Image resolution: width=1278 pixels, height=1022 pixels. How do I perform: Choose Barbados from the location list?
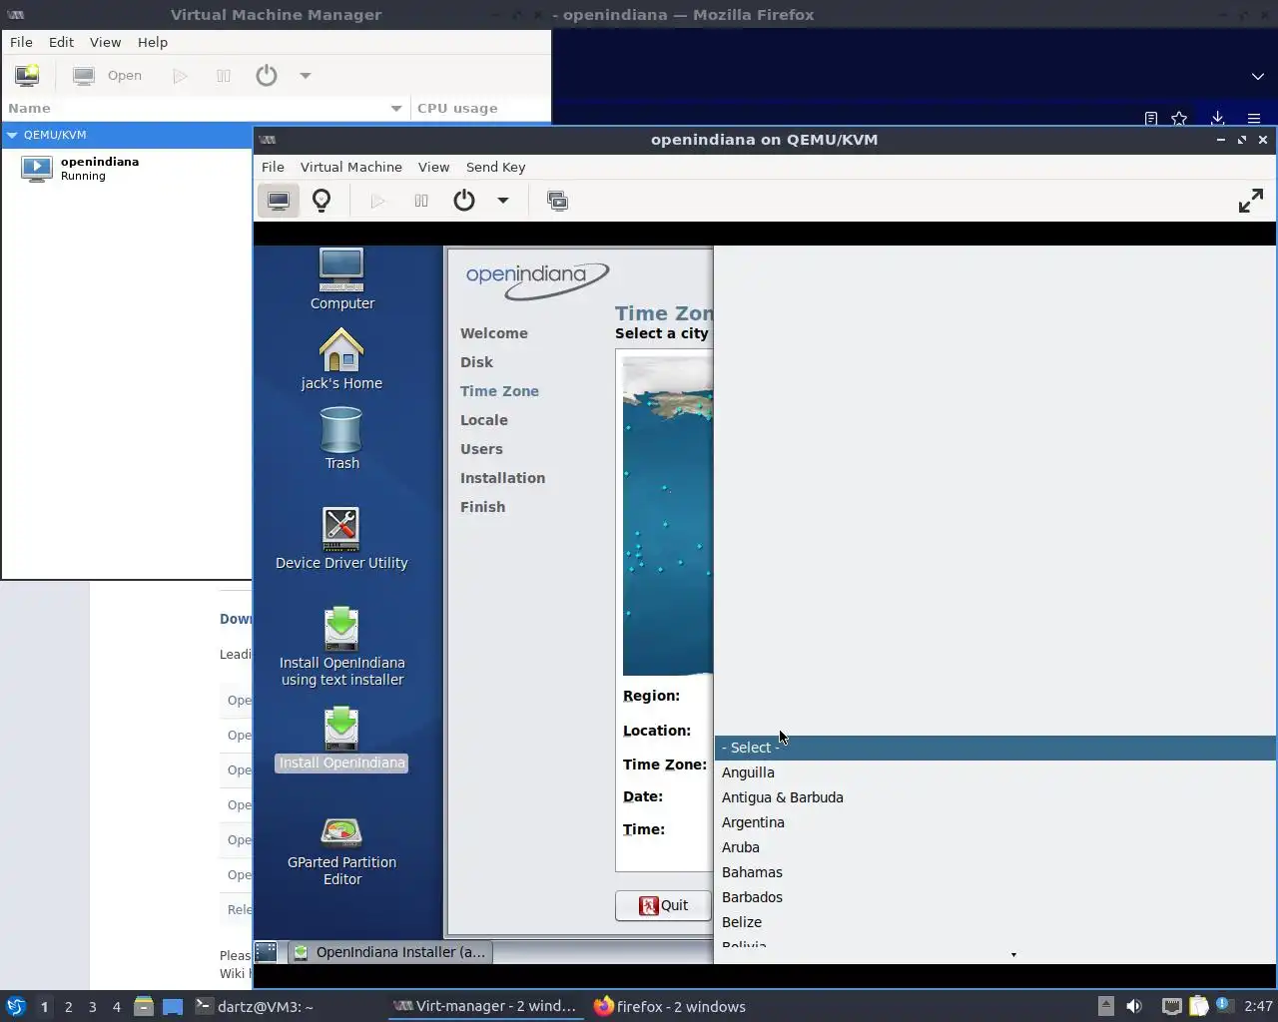pyautogui.click(x=994, y=897)
